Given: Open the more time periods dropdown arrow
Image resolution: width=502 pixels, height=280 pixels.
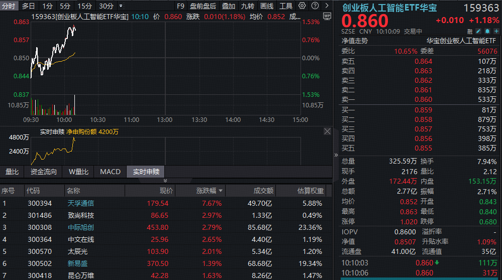Looking at the screenshot, I should click(121, 6).
